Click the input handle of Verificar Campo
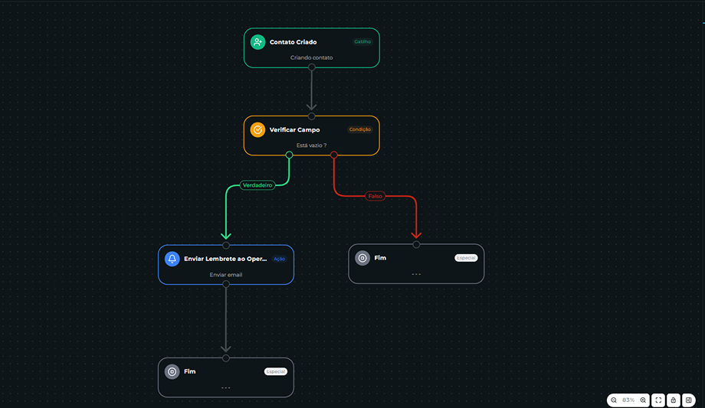This screenshot has width=705, height=408. tap(312, 116)
